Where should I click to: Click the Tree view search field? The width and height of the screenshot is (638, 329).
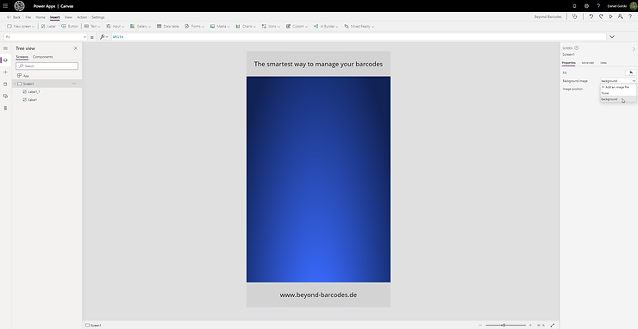tap(47, 65)
